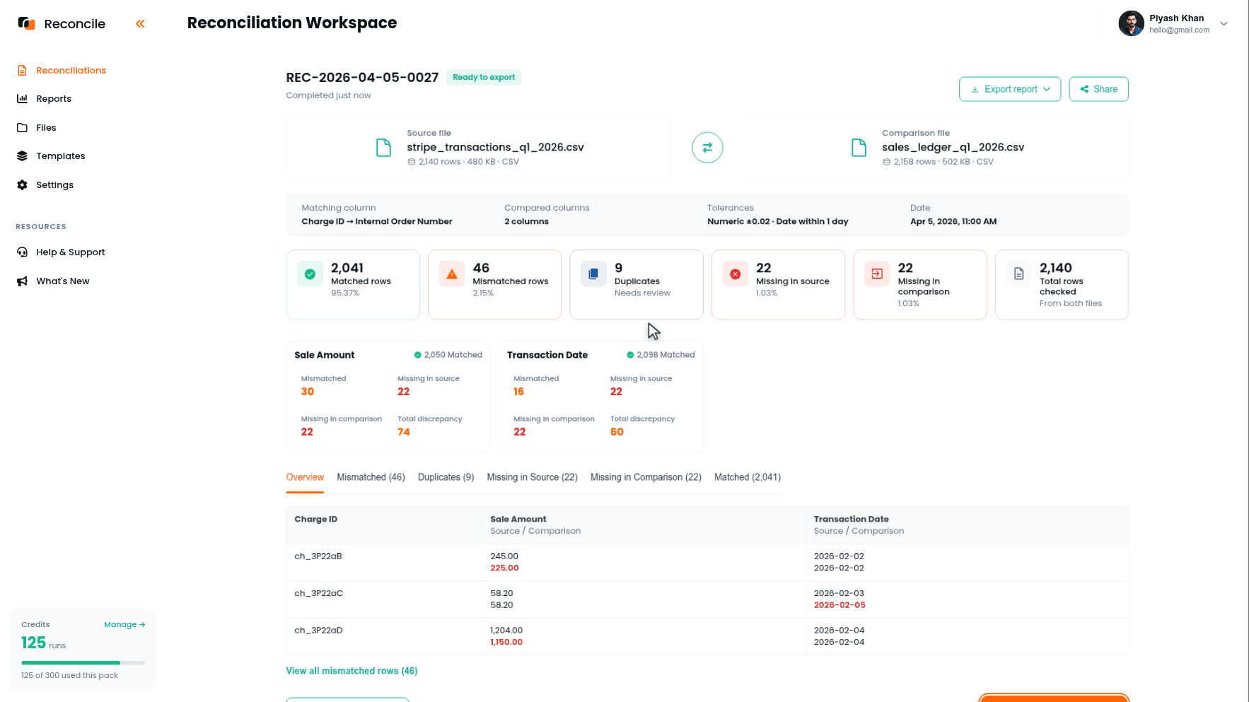Click the Reports bar chart icon
The image size is (1249, 702).
22,98
